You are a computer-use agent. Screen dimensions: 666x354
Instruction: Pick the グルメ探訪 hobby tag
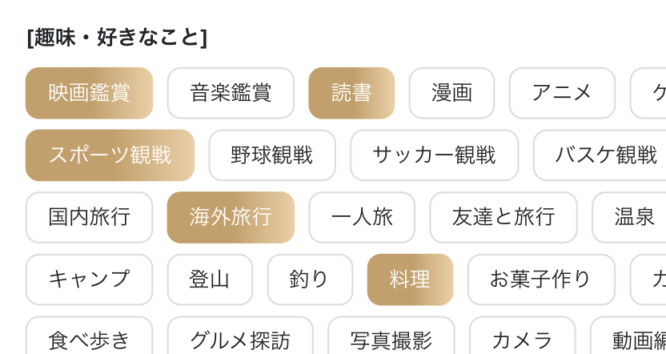pyautogui.click(x=240, y=340)
